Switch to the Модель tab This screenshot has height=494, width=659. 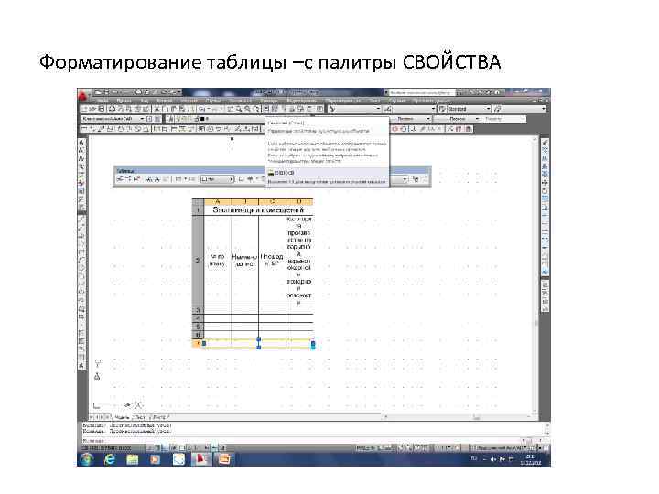tap(122, 417)
